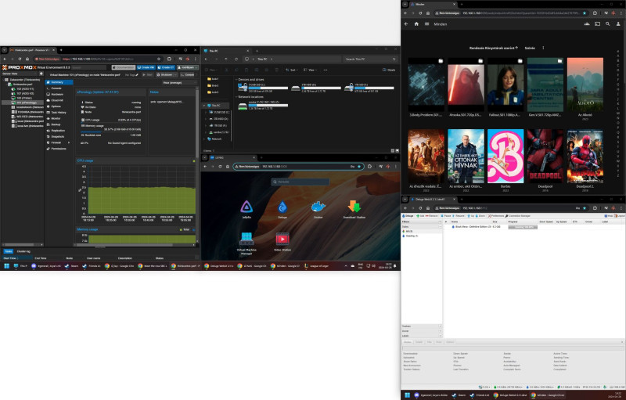Viewport: 626px width, 400px height.
Task: Open the Virtual Machine Manager icon
Action: (x=246, y=239)
